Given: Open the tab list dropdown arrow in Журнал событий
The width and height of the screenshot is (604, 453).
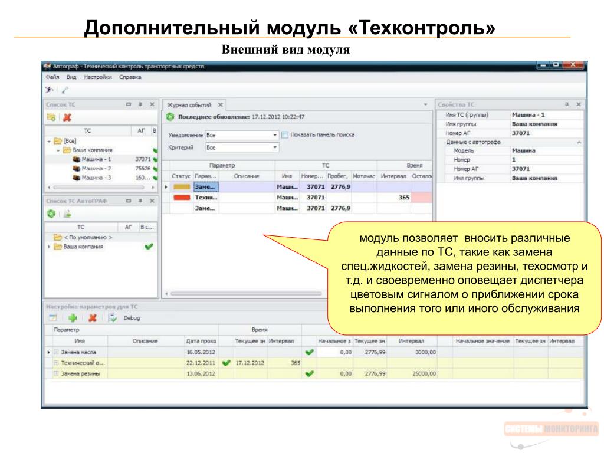Looking at the screenshot, I should click(x=425, y=104).
